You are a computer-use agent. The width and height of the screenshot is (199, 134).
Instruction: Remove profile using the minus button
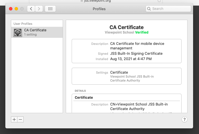click(x=20, y=119)
